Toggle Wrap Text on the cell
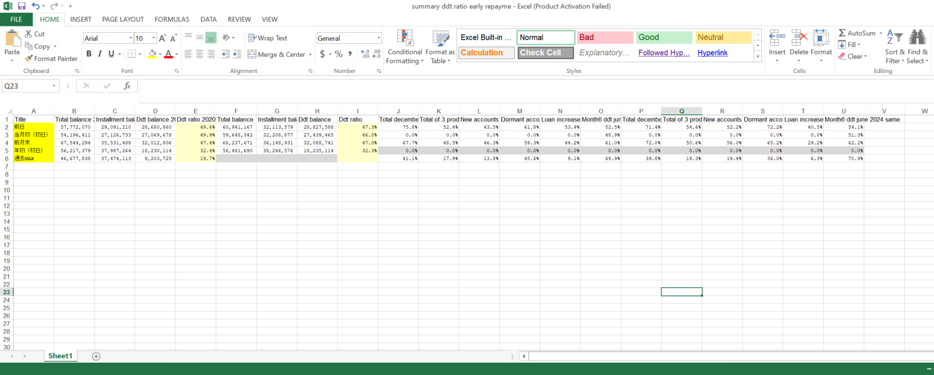Viewport: 934px width, 375px height. [x=267, y=38]
